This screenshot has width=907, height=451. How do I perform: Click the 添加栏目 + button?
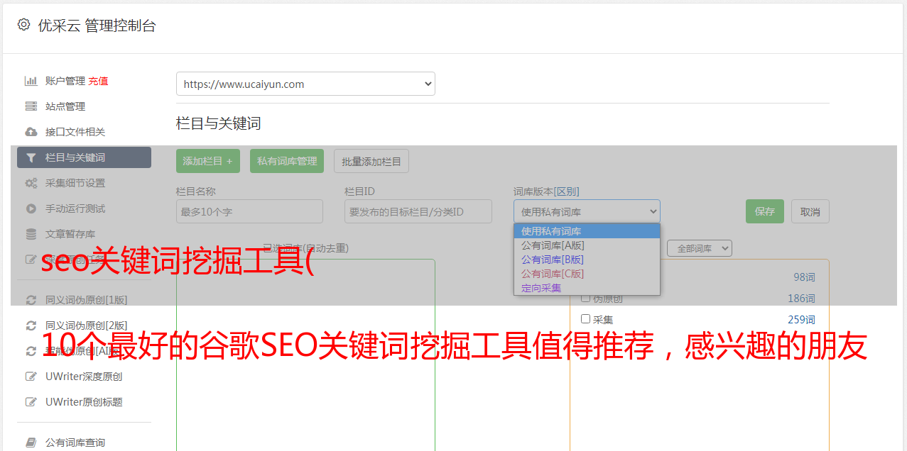208,161
